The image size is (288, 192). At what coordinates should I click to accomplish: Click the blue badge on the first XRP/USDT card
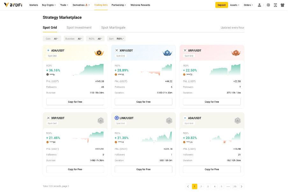[x=167, y=53]
